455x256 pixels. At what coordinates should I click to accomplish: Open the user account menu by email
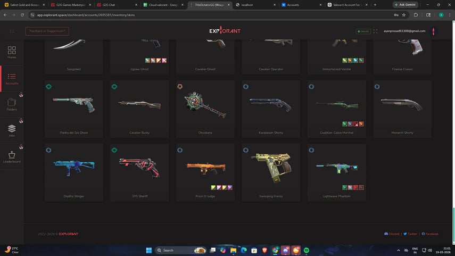pos(404,31)
